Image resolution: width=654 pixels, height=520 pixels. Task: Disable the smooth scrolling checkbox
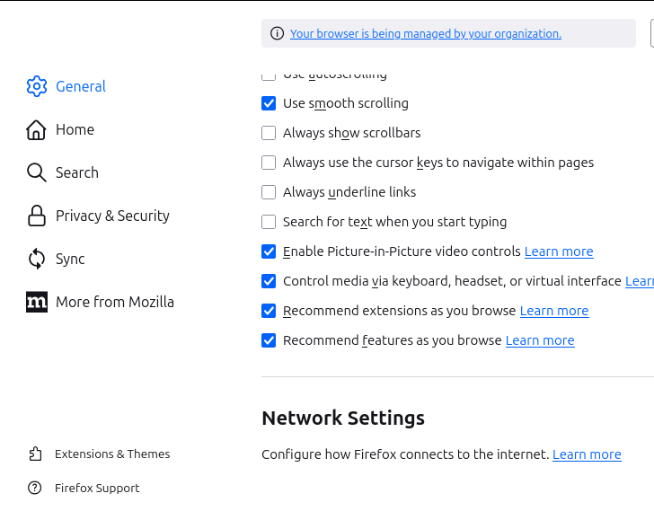[269, 103]
